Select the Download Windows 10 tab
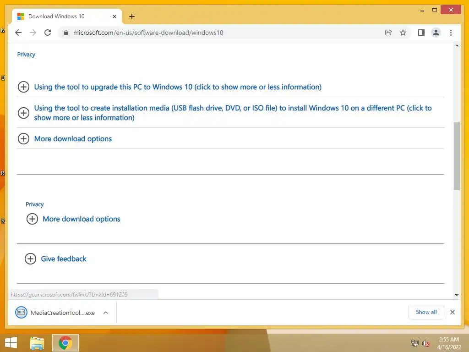 [67, 16]
